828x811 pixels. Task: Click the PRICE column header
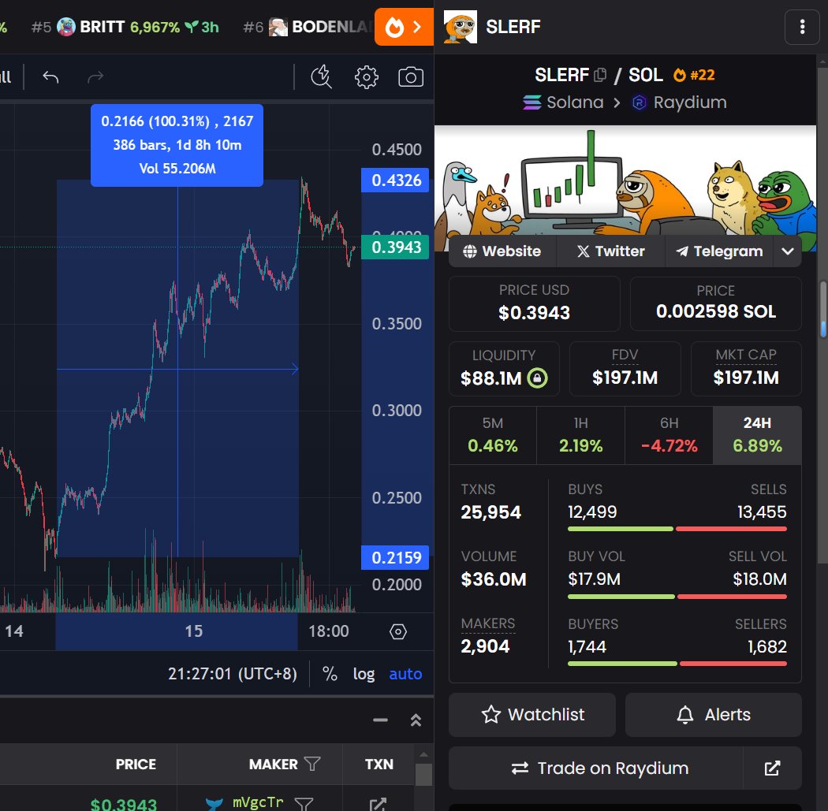136,764
